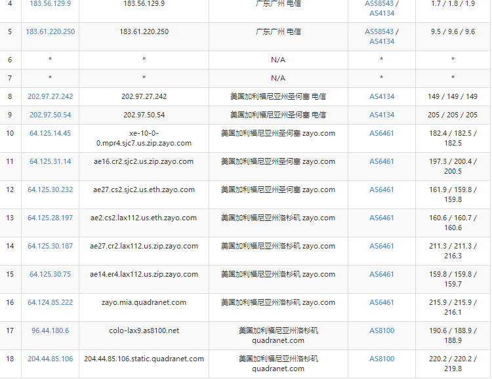Follow the 64.125.28.197 IP link

[51, 218]
